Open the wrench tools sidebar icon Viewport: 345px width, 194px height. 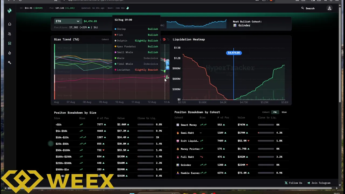click(10, 63)
